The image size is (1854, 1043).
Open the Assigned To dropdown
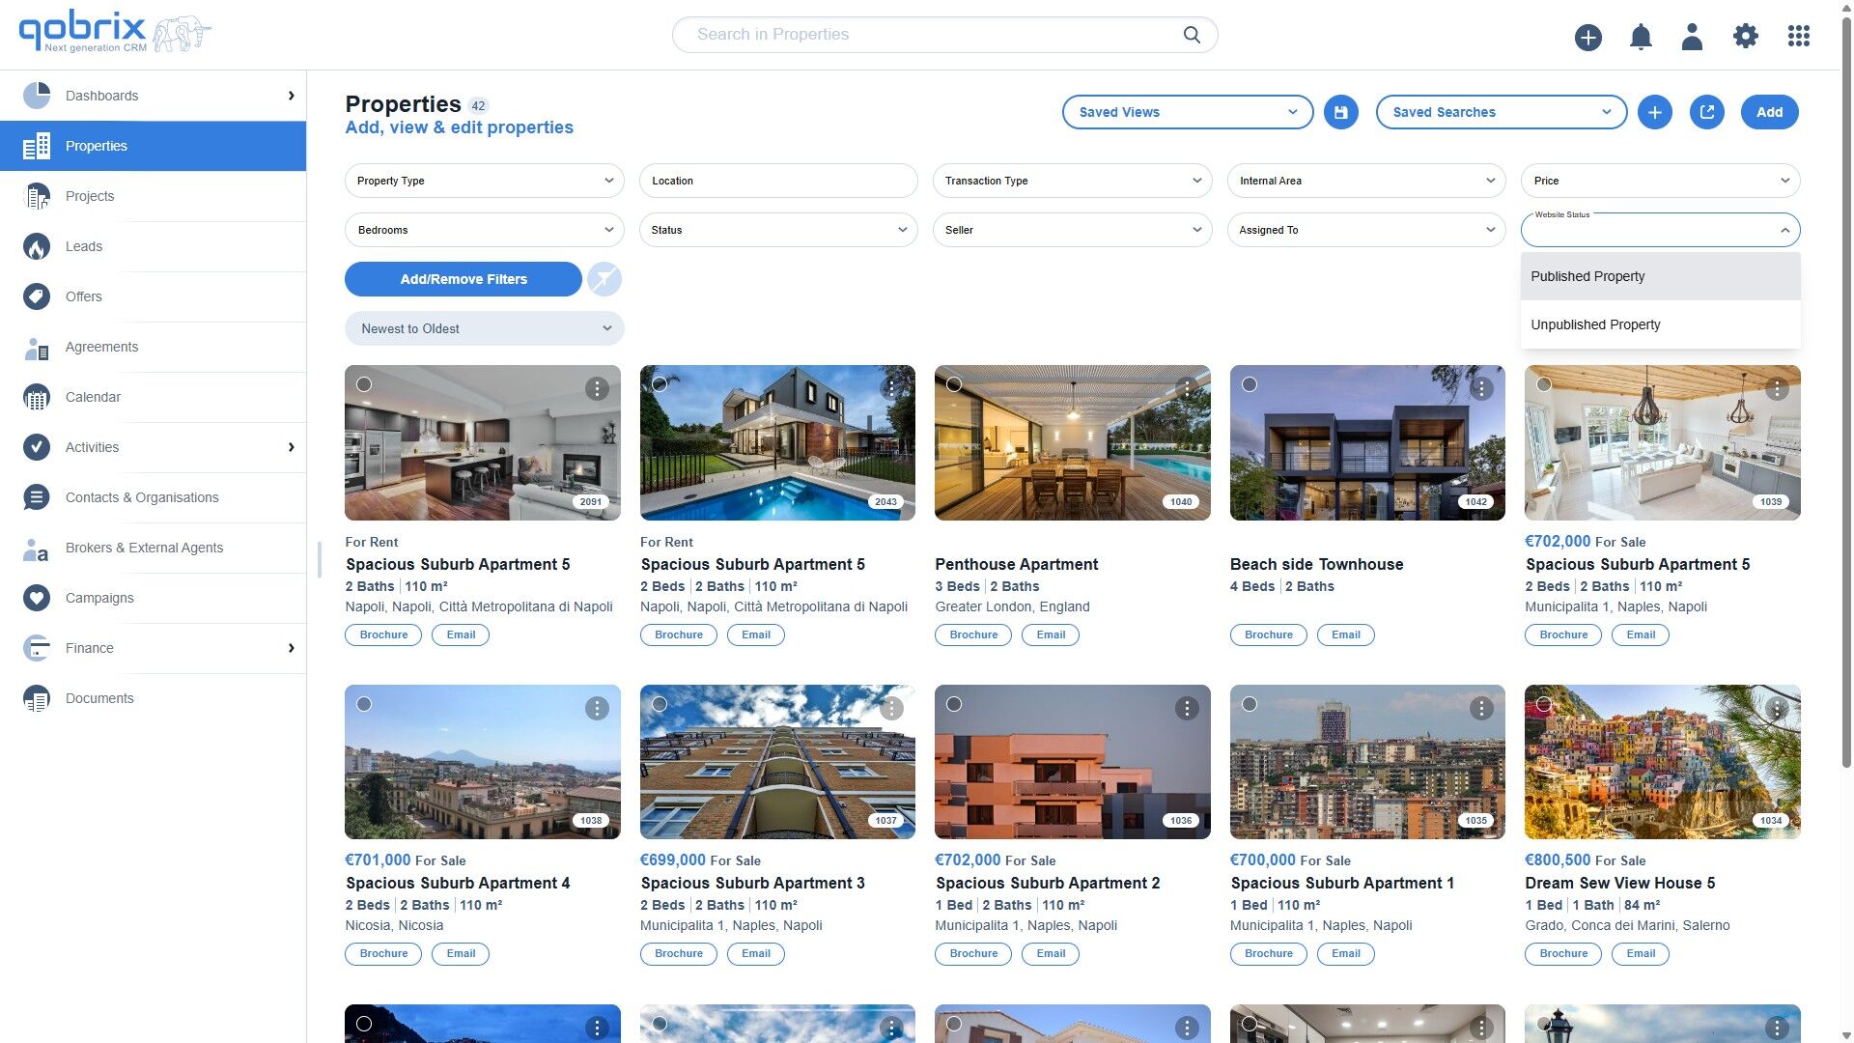click(1366, 230)
